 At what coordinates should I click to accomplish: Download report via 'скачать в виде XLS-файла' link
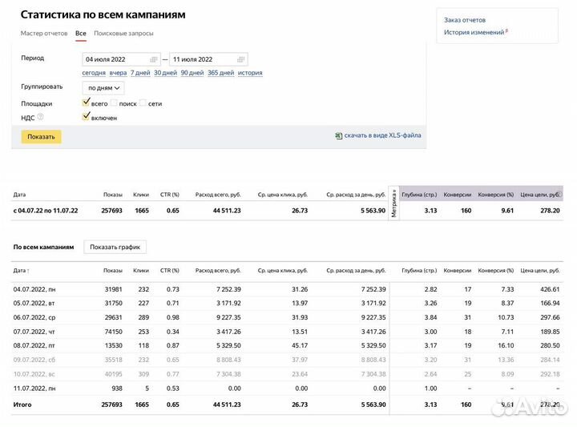382,136
